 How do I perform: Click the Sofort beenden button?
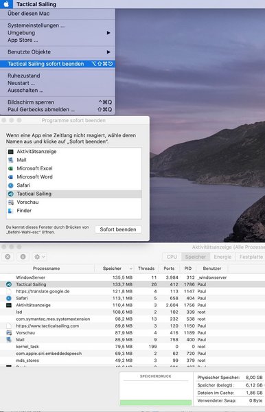point(118,229)
